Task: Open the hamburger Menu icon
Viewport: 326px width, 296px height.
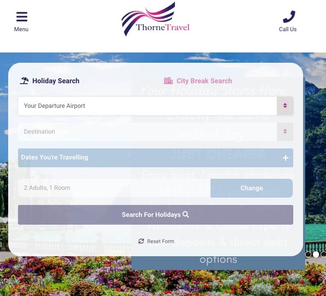Action: coord(22,17)
